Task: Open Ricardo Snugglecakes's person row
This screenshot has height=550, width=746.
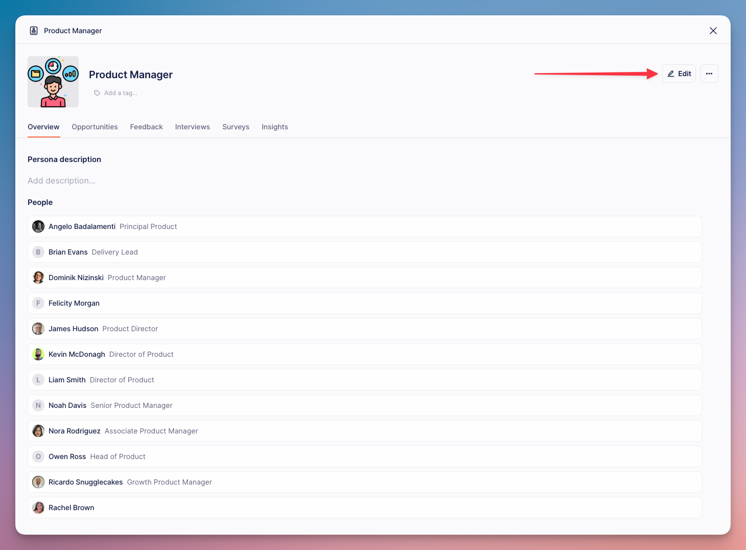Action: (364, 482)
